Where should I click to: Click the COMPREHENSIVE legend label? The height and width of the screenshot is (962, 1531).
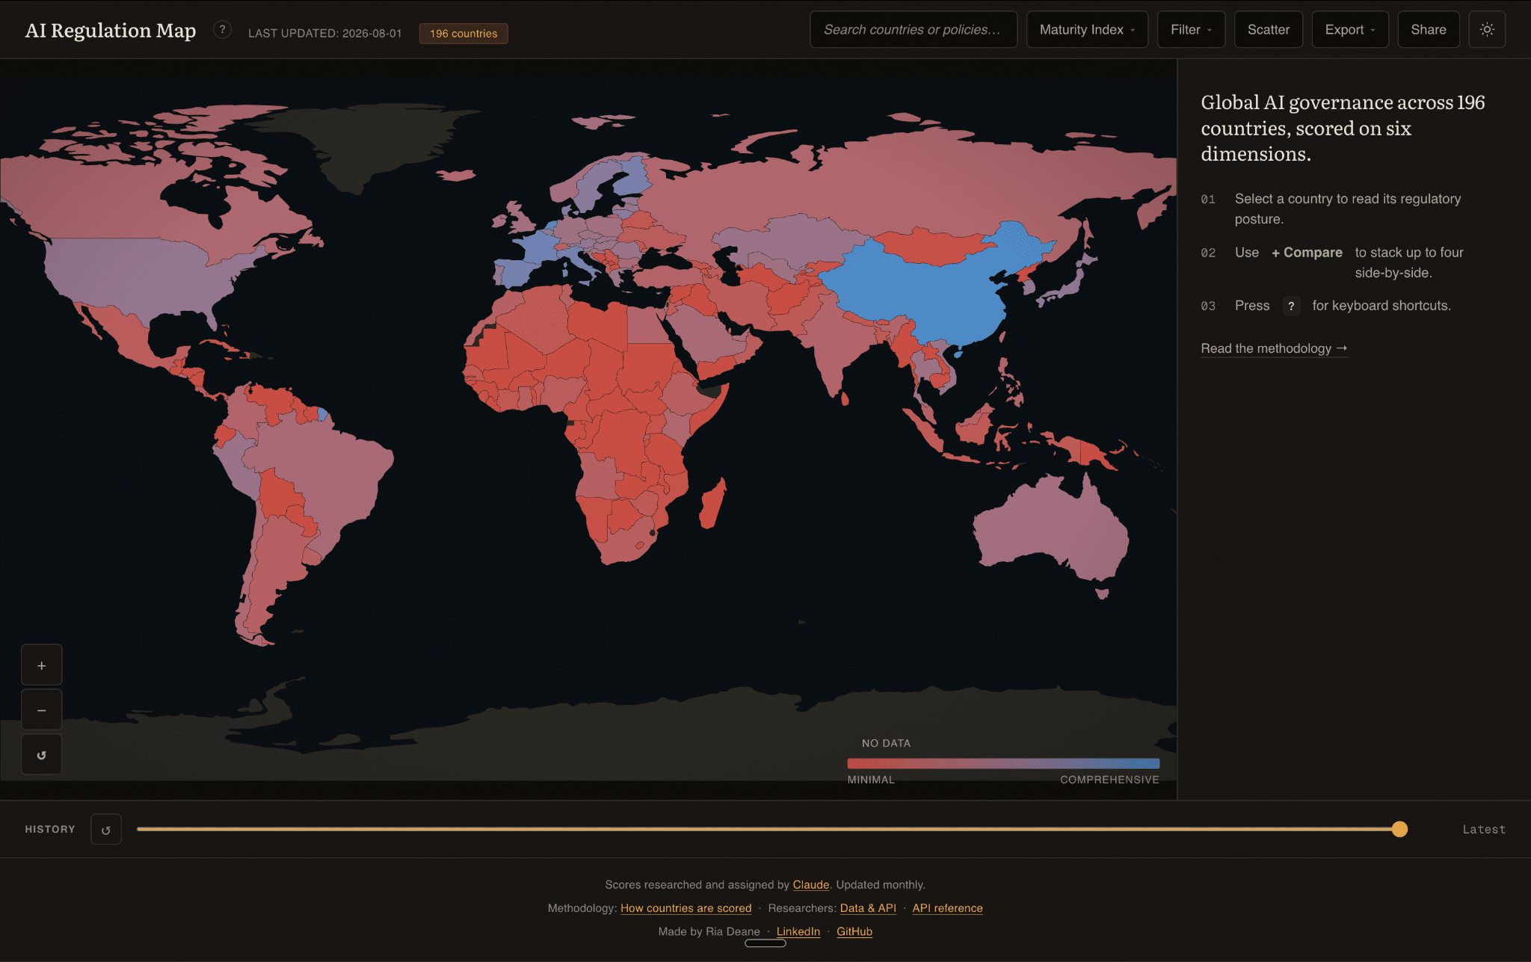[1109, 780]
